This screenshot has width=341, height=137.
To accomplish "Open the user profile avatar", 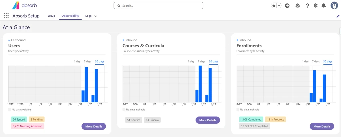I will click(334, 6).
